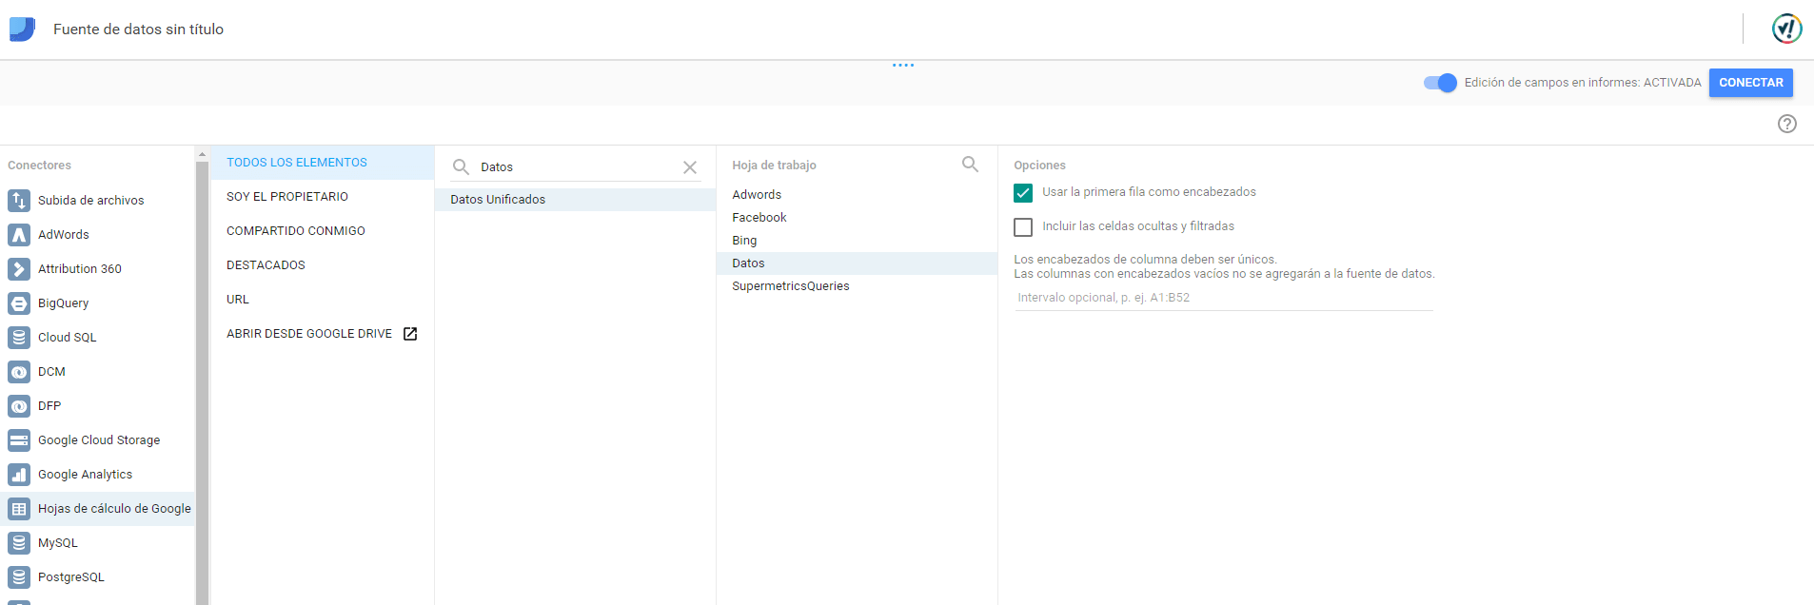Open the user account avatar

[x=1786, y=29]
